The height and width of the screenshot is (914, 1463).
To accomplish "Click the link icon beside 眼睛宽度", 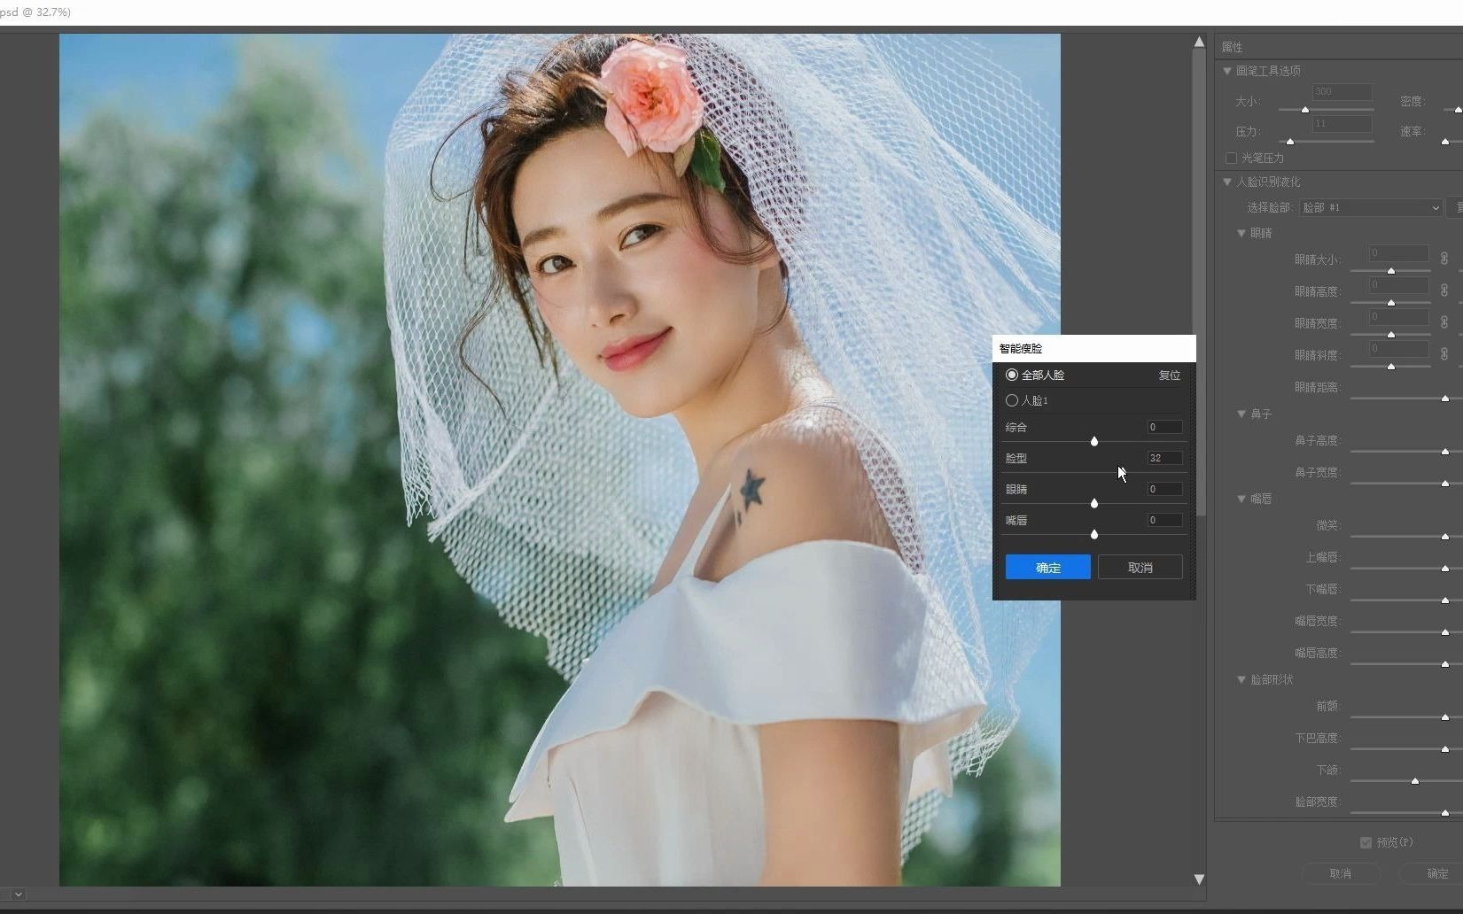I will pos(1444,322).
